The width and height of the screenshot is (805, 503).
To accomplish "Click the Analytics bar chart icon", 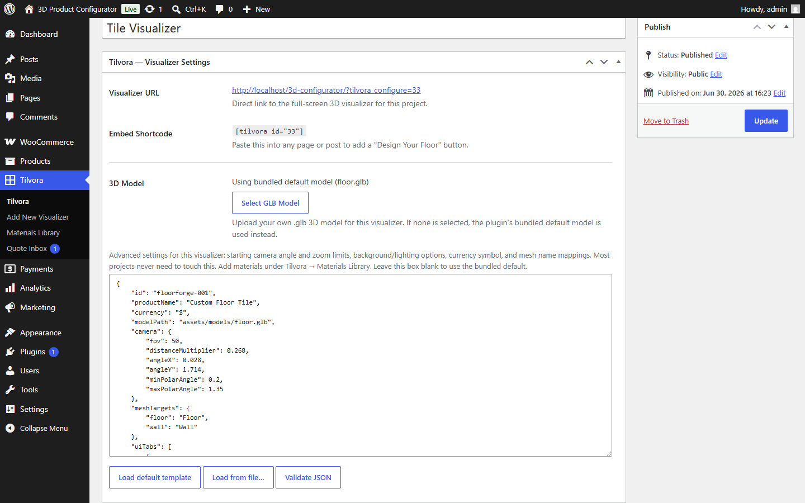I will (x=10, y=288).
